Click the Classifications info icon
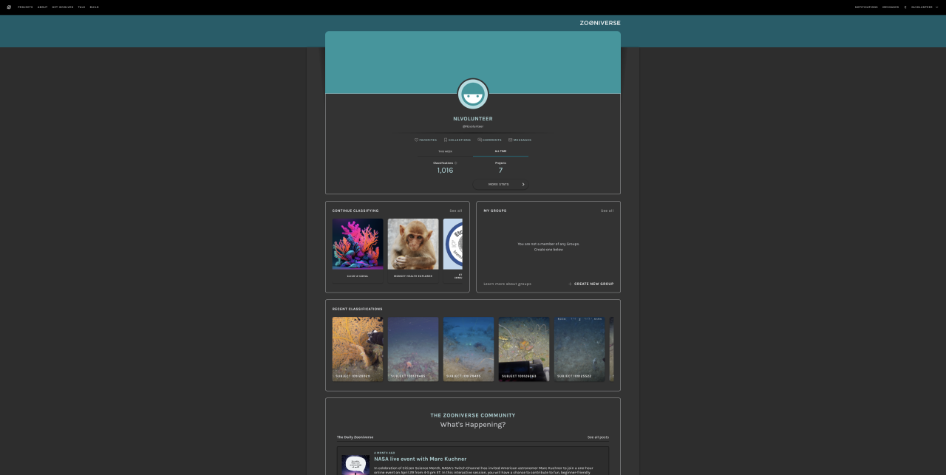Image resolution: width=946 pixels, height=475 pixels. click(456, 163)
